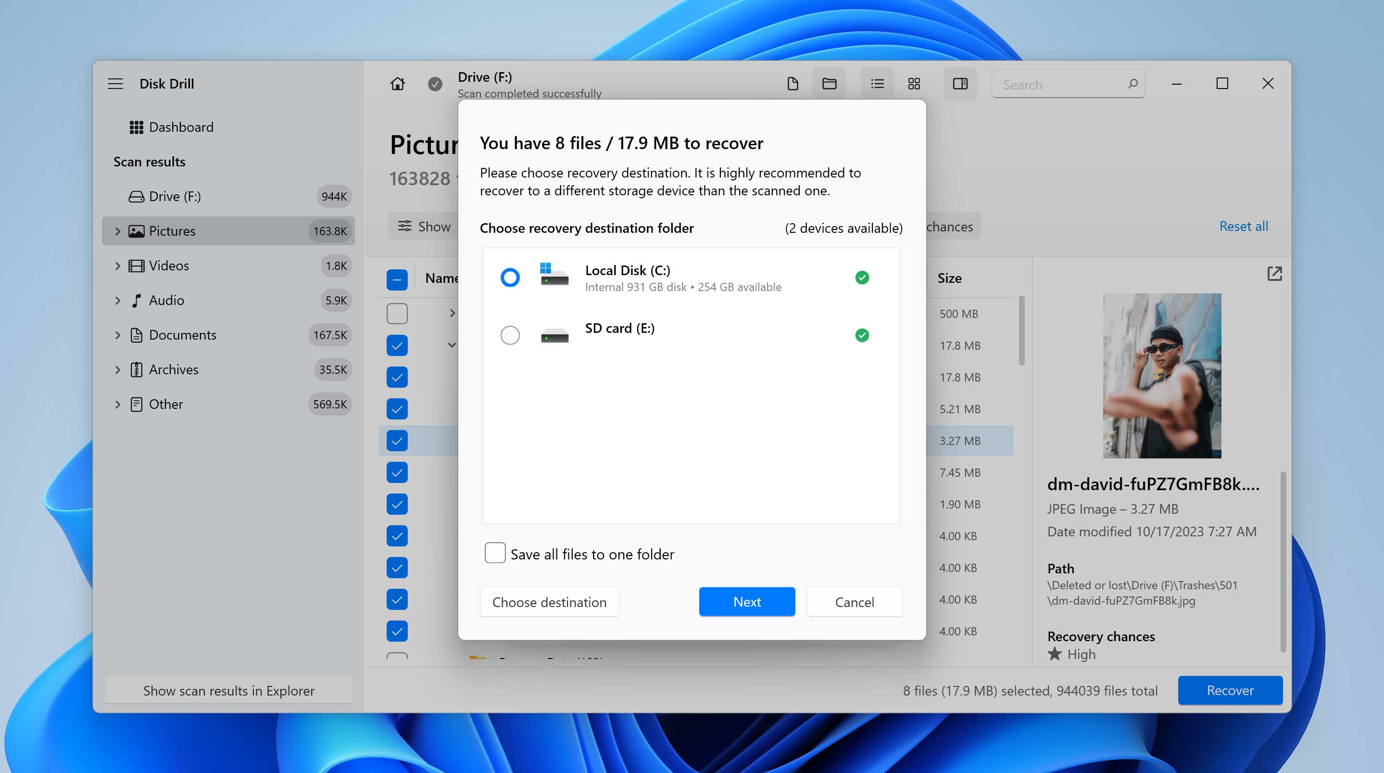The width and height of the screenshot is (1384, 773).
Task: Expand the Other tree node
Action: click(x=118, y=404)
